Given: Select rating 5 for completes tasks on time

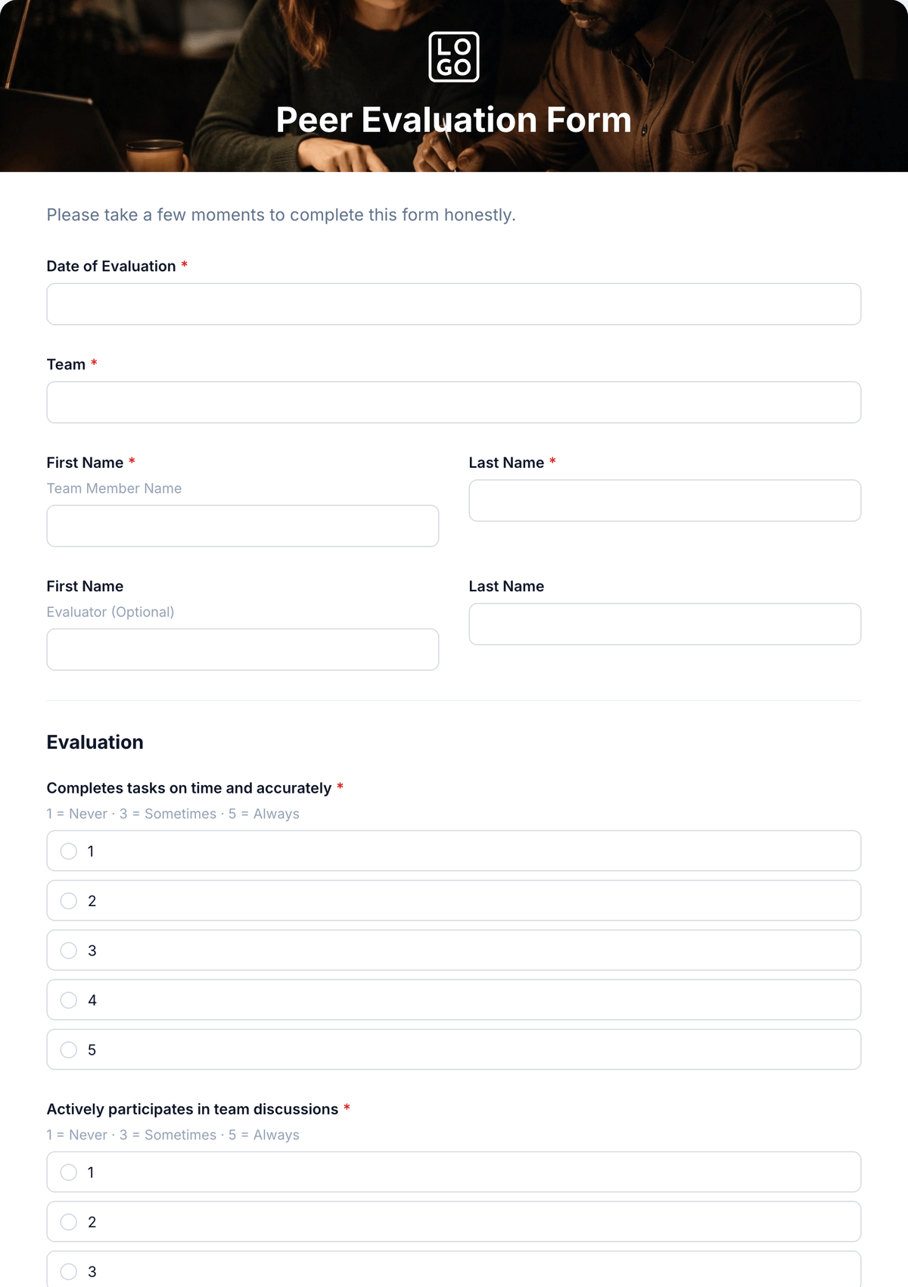Looking at the screenshot, I should click(x=454, y=1049).
